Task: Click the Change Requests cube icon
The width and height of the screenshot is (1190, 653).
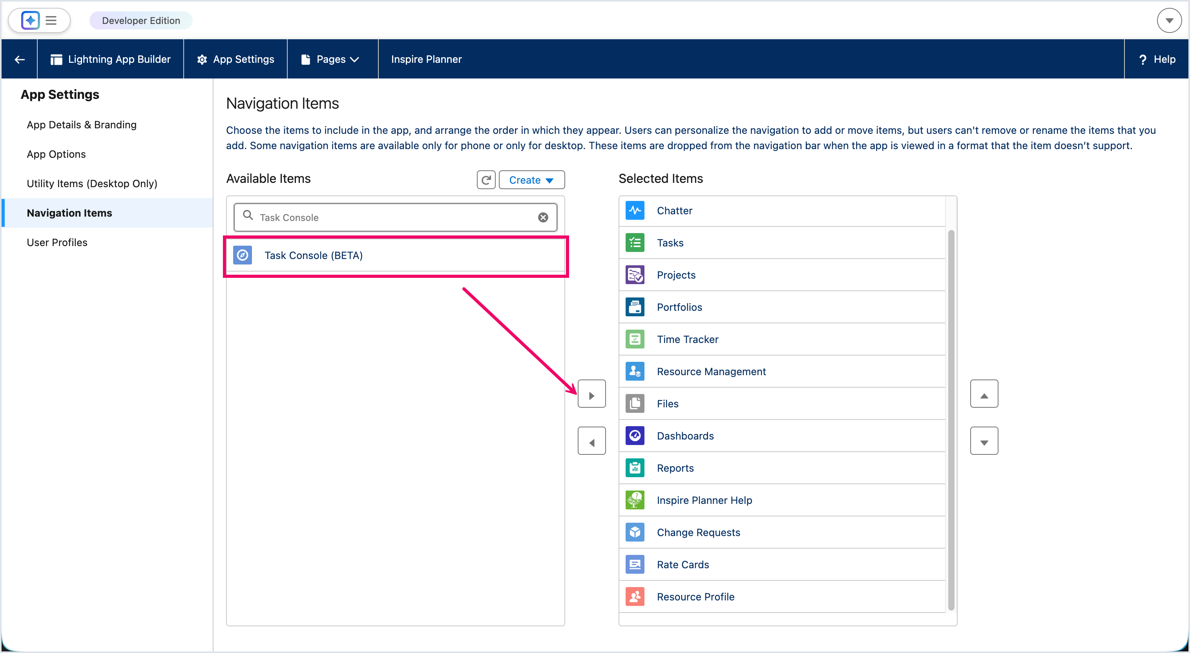Action: coord(635,533)
